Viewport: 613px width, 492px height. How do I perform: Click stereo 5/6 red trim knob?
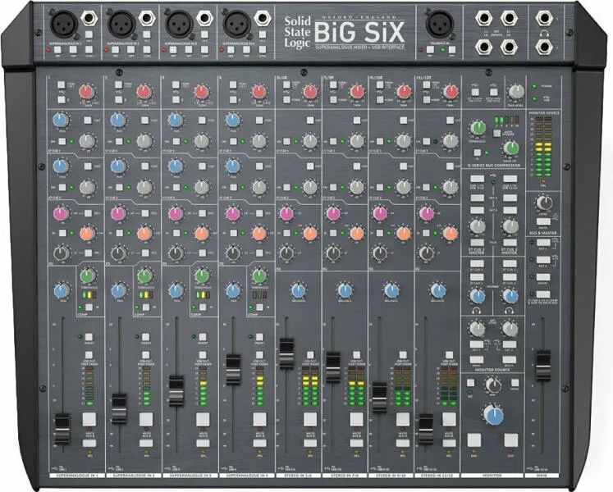click(x=310, y=92)
